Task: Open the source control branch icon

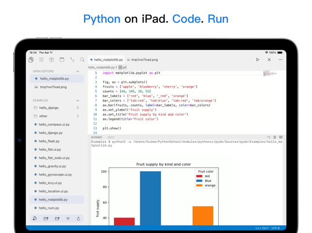Action: tap(72, 59)
